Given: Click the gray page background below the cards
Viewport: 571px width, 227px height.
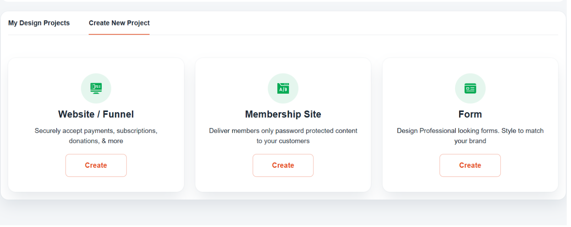Looking at the screenshot, I should (285, 213).
